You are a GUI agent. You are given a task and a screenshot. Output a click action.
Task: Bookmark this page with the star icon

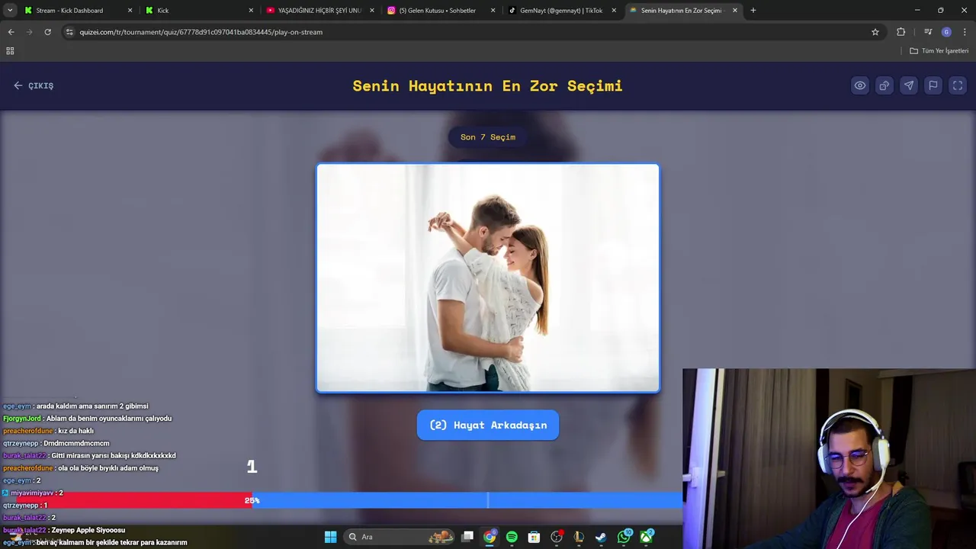875,32
